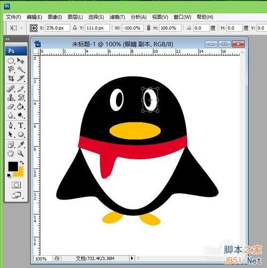Image resolution: width=267 pixels, height=268 pixels.
Task: Select the Move tool
Action: tap(21, 61)
